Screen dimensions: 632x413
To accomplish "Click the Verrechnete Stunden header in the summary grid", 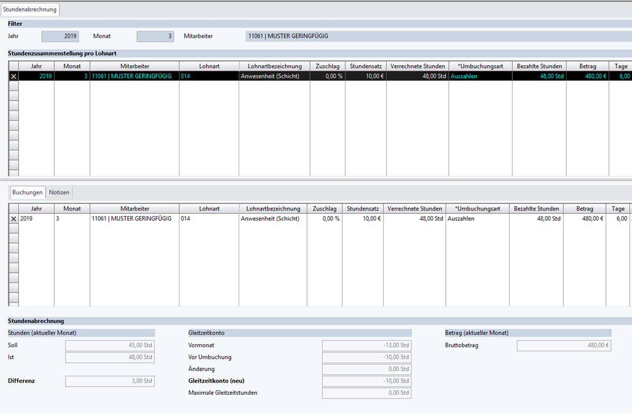I will (x=417, y=66).
